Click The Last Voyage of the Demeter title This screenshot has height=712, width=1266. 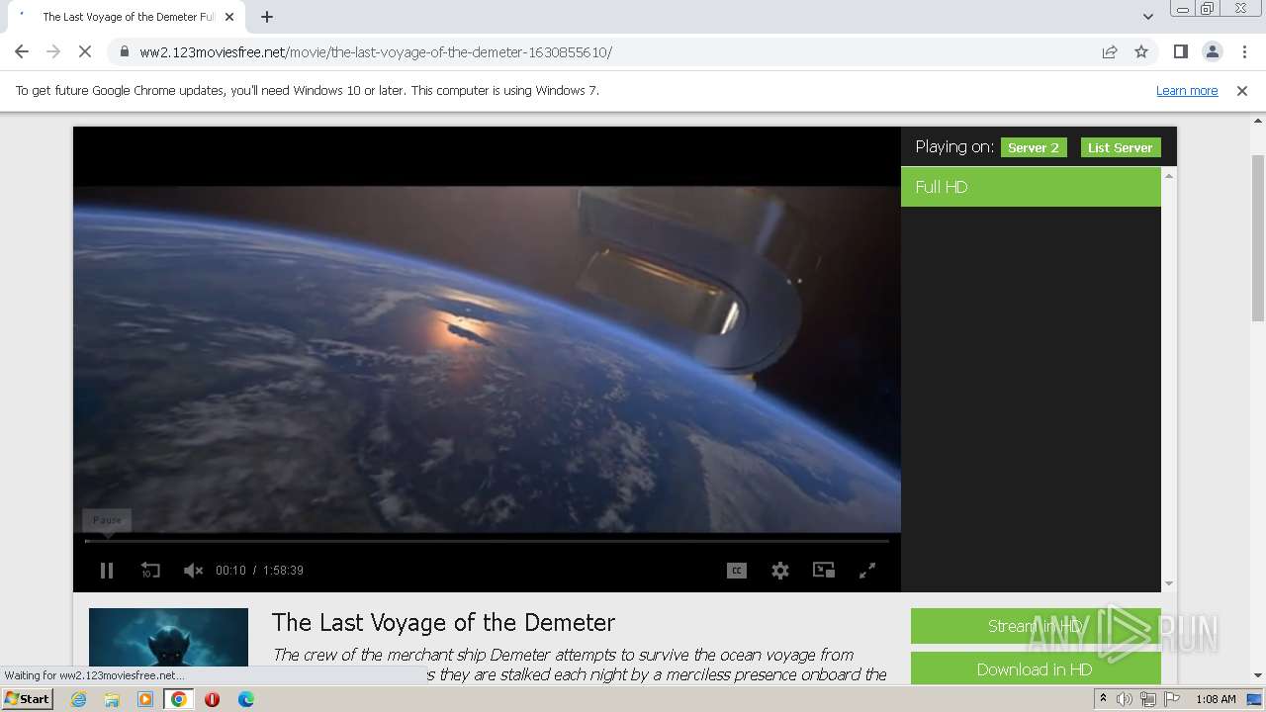[x=443, y=622]
